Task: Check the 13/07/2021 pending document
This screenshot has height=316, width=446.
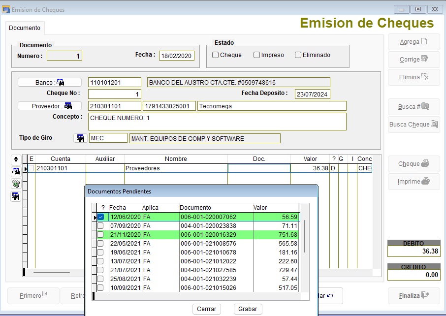Action: point(100,261)
